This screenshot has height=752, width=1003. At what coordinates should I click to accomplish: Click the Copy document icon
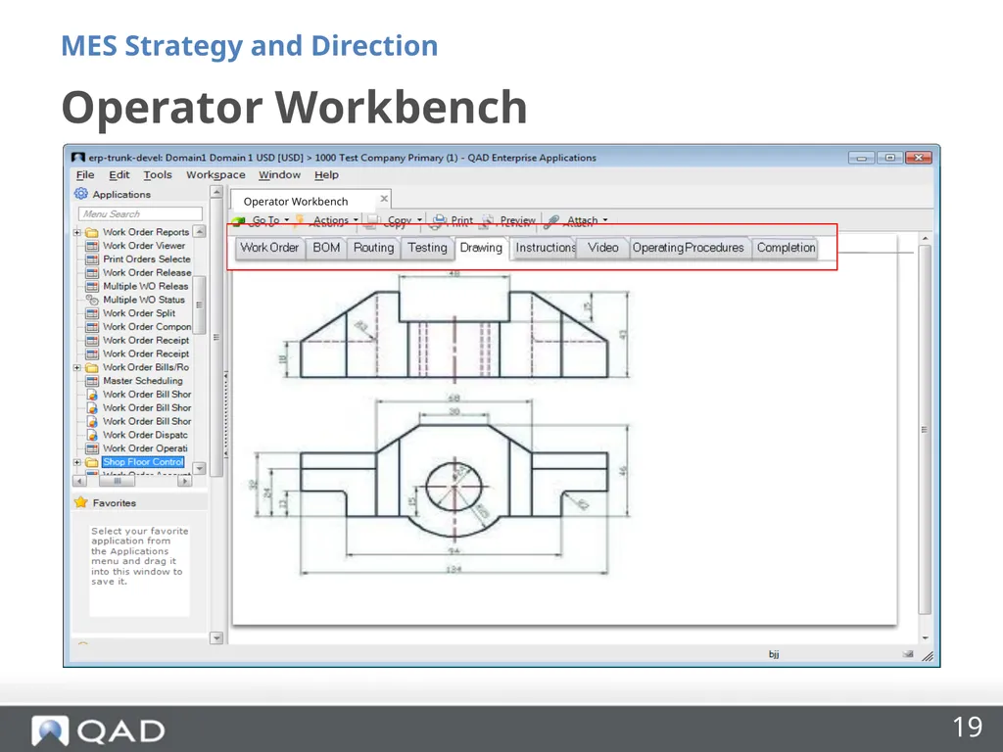[x=372, y=221]
